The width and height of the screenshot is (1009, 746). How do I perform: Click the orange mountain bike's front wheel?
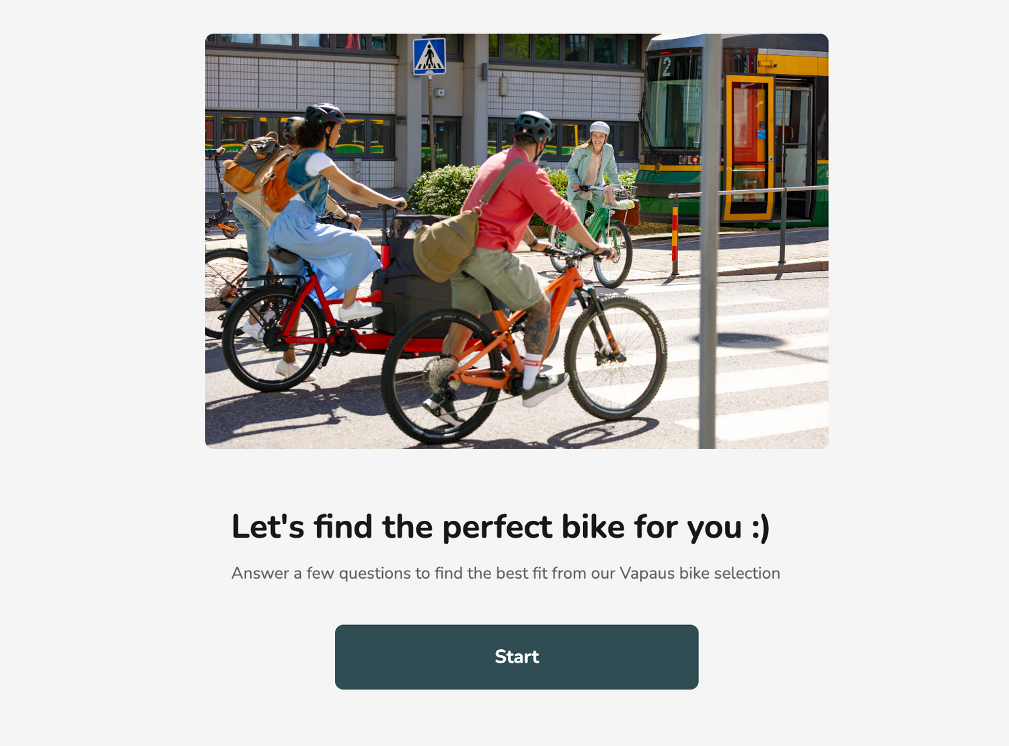pyautogui.click(x=615, y=358)
